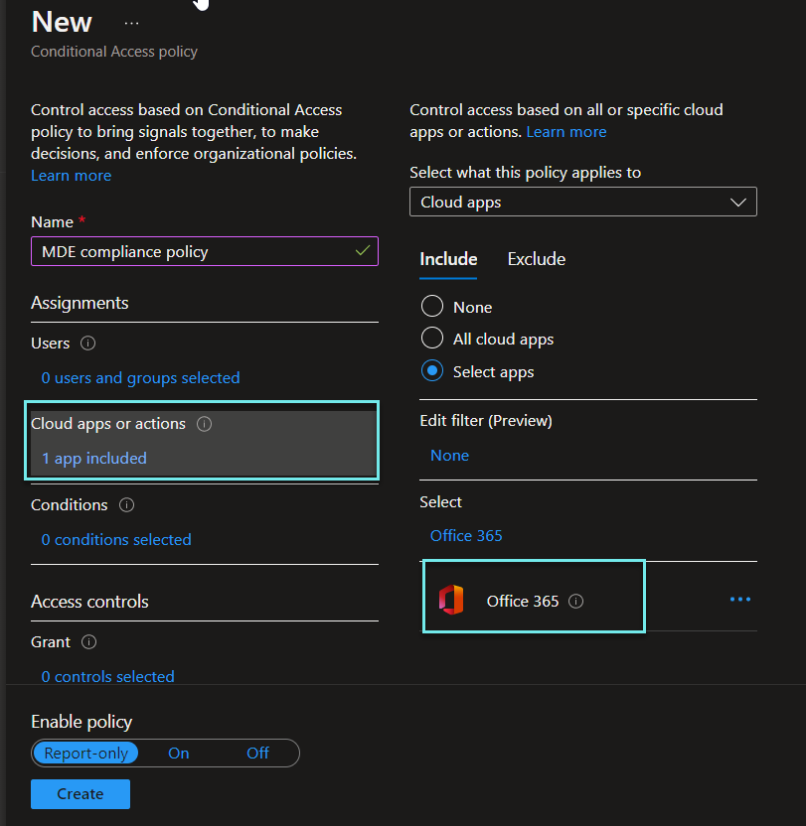Click the Create button

pos(81,794)
